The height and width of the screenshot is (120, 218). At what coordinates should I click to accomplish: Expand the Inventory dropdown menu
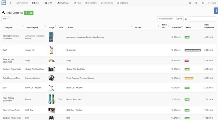(x=64, y=3)
